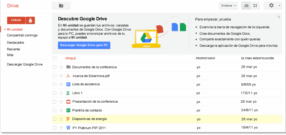The width and height of the screenshot is (286, 135).
Task: Click Descargar Google Drive para PC button
Action: coord(84,45)
